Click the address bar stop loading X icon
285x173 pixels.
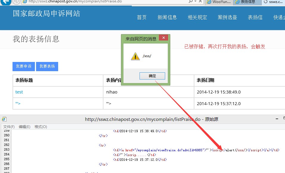point(200,1)
